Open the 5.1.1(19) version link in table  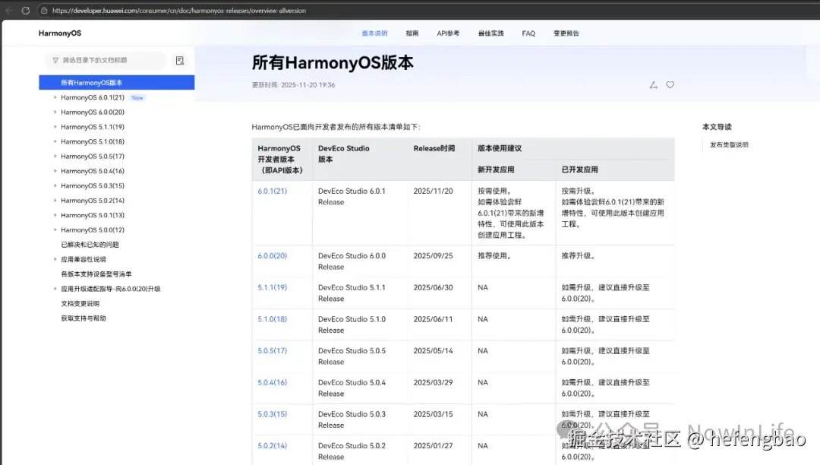click(272, 287)
